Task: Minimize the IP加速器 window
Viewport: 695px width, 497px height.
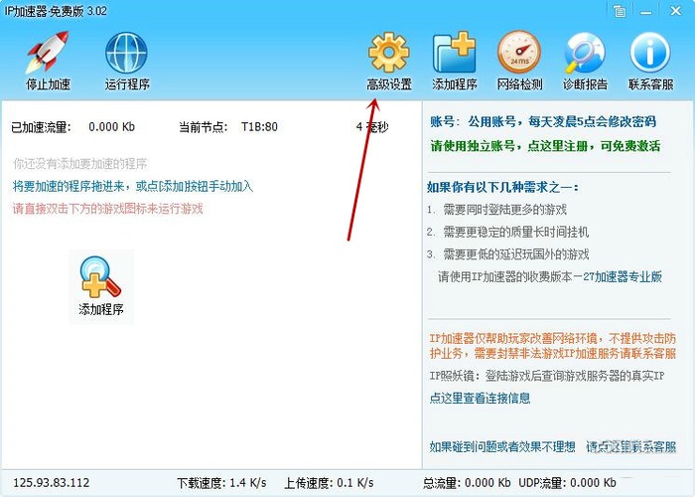Action: point(645,11)
